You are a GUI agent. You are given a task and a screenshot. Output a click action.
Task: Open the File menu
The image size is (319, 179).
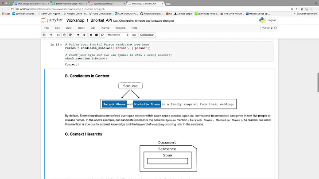pos(47,28)
